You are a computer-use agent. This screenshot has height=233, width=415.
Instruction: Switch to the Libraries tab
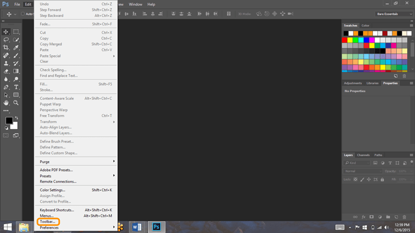[372, 83]
